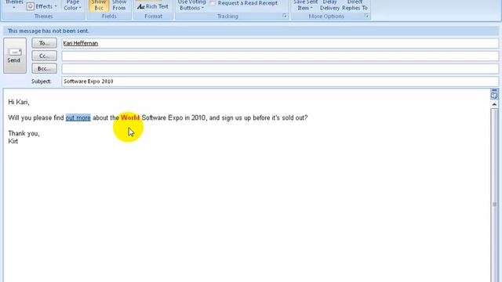Open the theme Effects dropdown
This screenshot has height=282, width=502.
click(42, 6)
